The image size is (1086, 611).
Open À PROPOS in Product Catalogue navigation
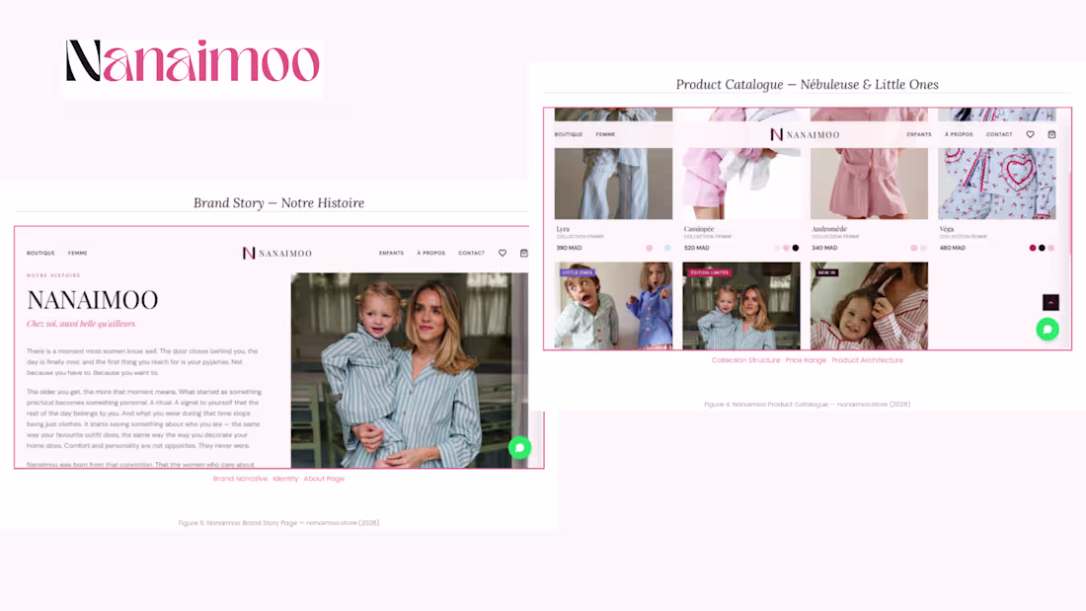[x=959, y=134]
